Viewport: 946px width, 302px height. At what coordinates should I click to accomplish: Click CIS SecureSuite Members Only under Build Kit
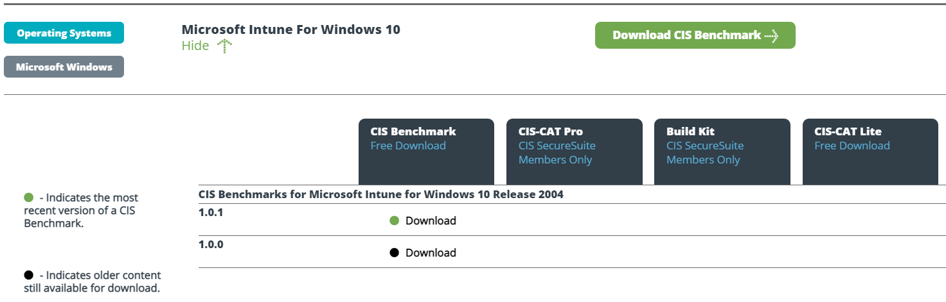(x=705, y=153)
